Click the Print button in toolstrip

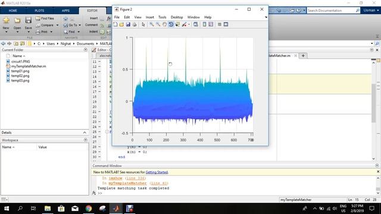(x=42, y=32)
